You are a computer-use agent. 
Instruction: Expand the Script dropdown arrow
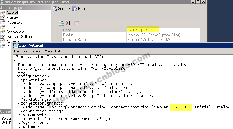click(x=69, y=9)
